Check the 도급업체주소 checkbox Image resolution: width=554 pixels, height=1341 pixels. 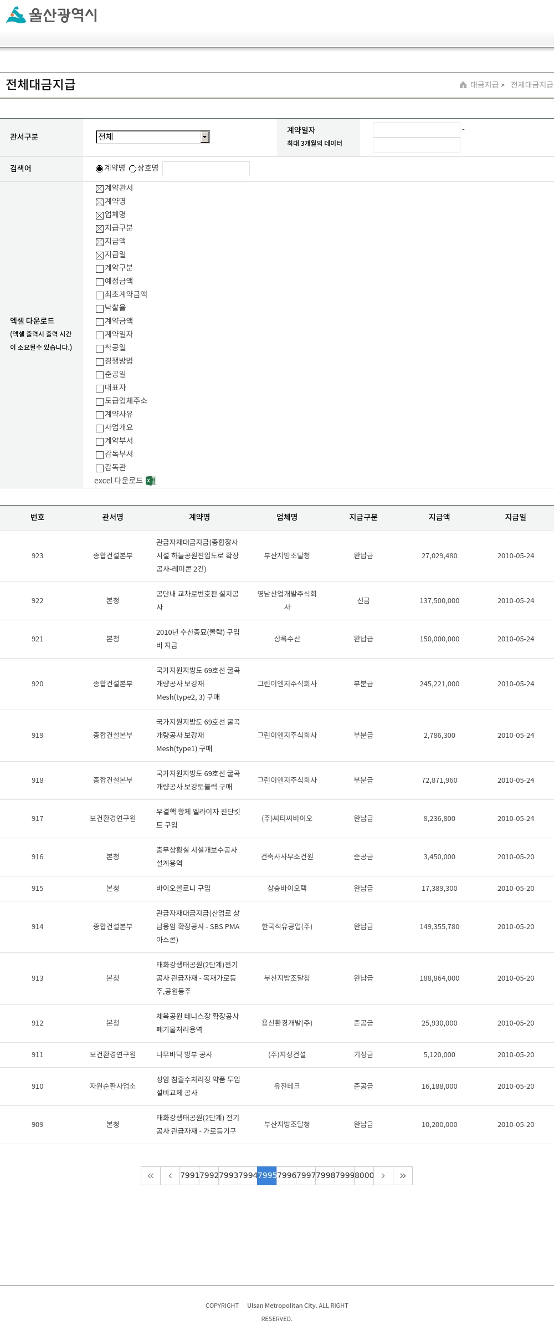tap(100, 401)
